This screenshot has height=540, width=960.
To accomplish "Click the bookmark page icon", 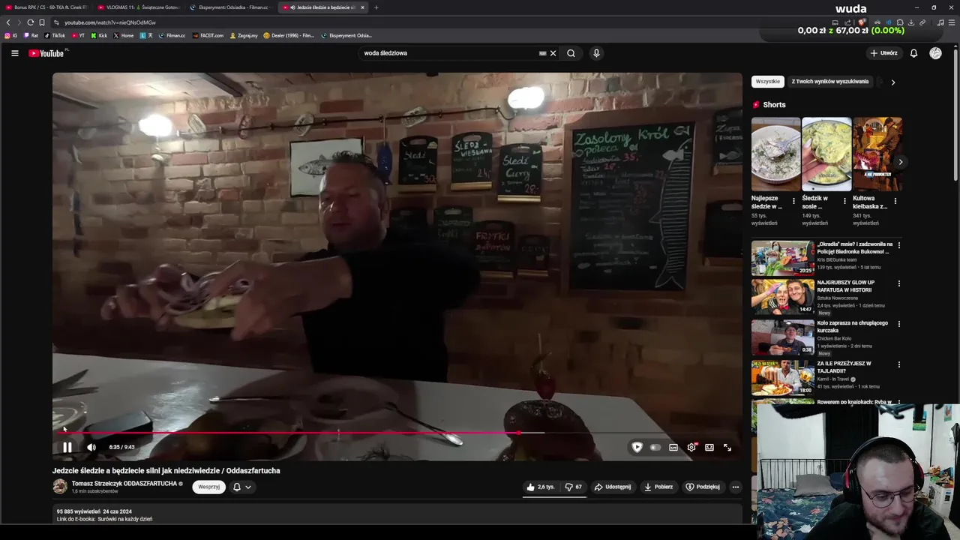I will tap(42, 22).
